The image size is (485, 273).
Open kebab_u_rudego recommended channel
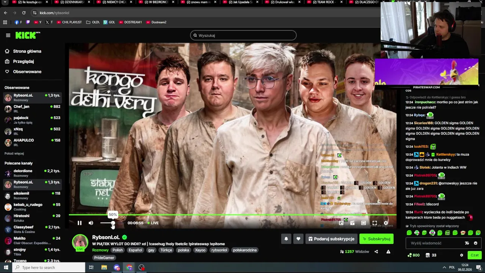(32, 207)
